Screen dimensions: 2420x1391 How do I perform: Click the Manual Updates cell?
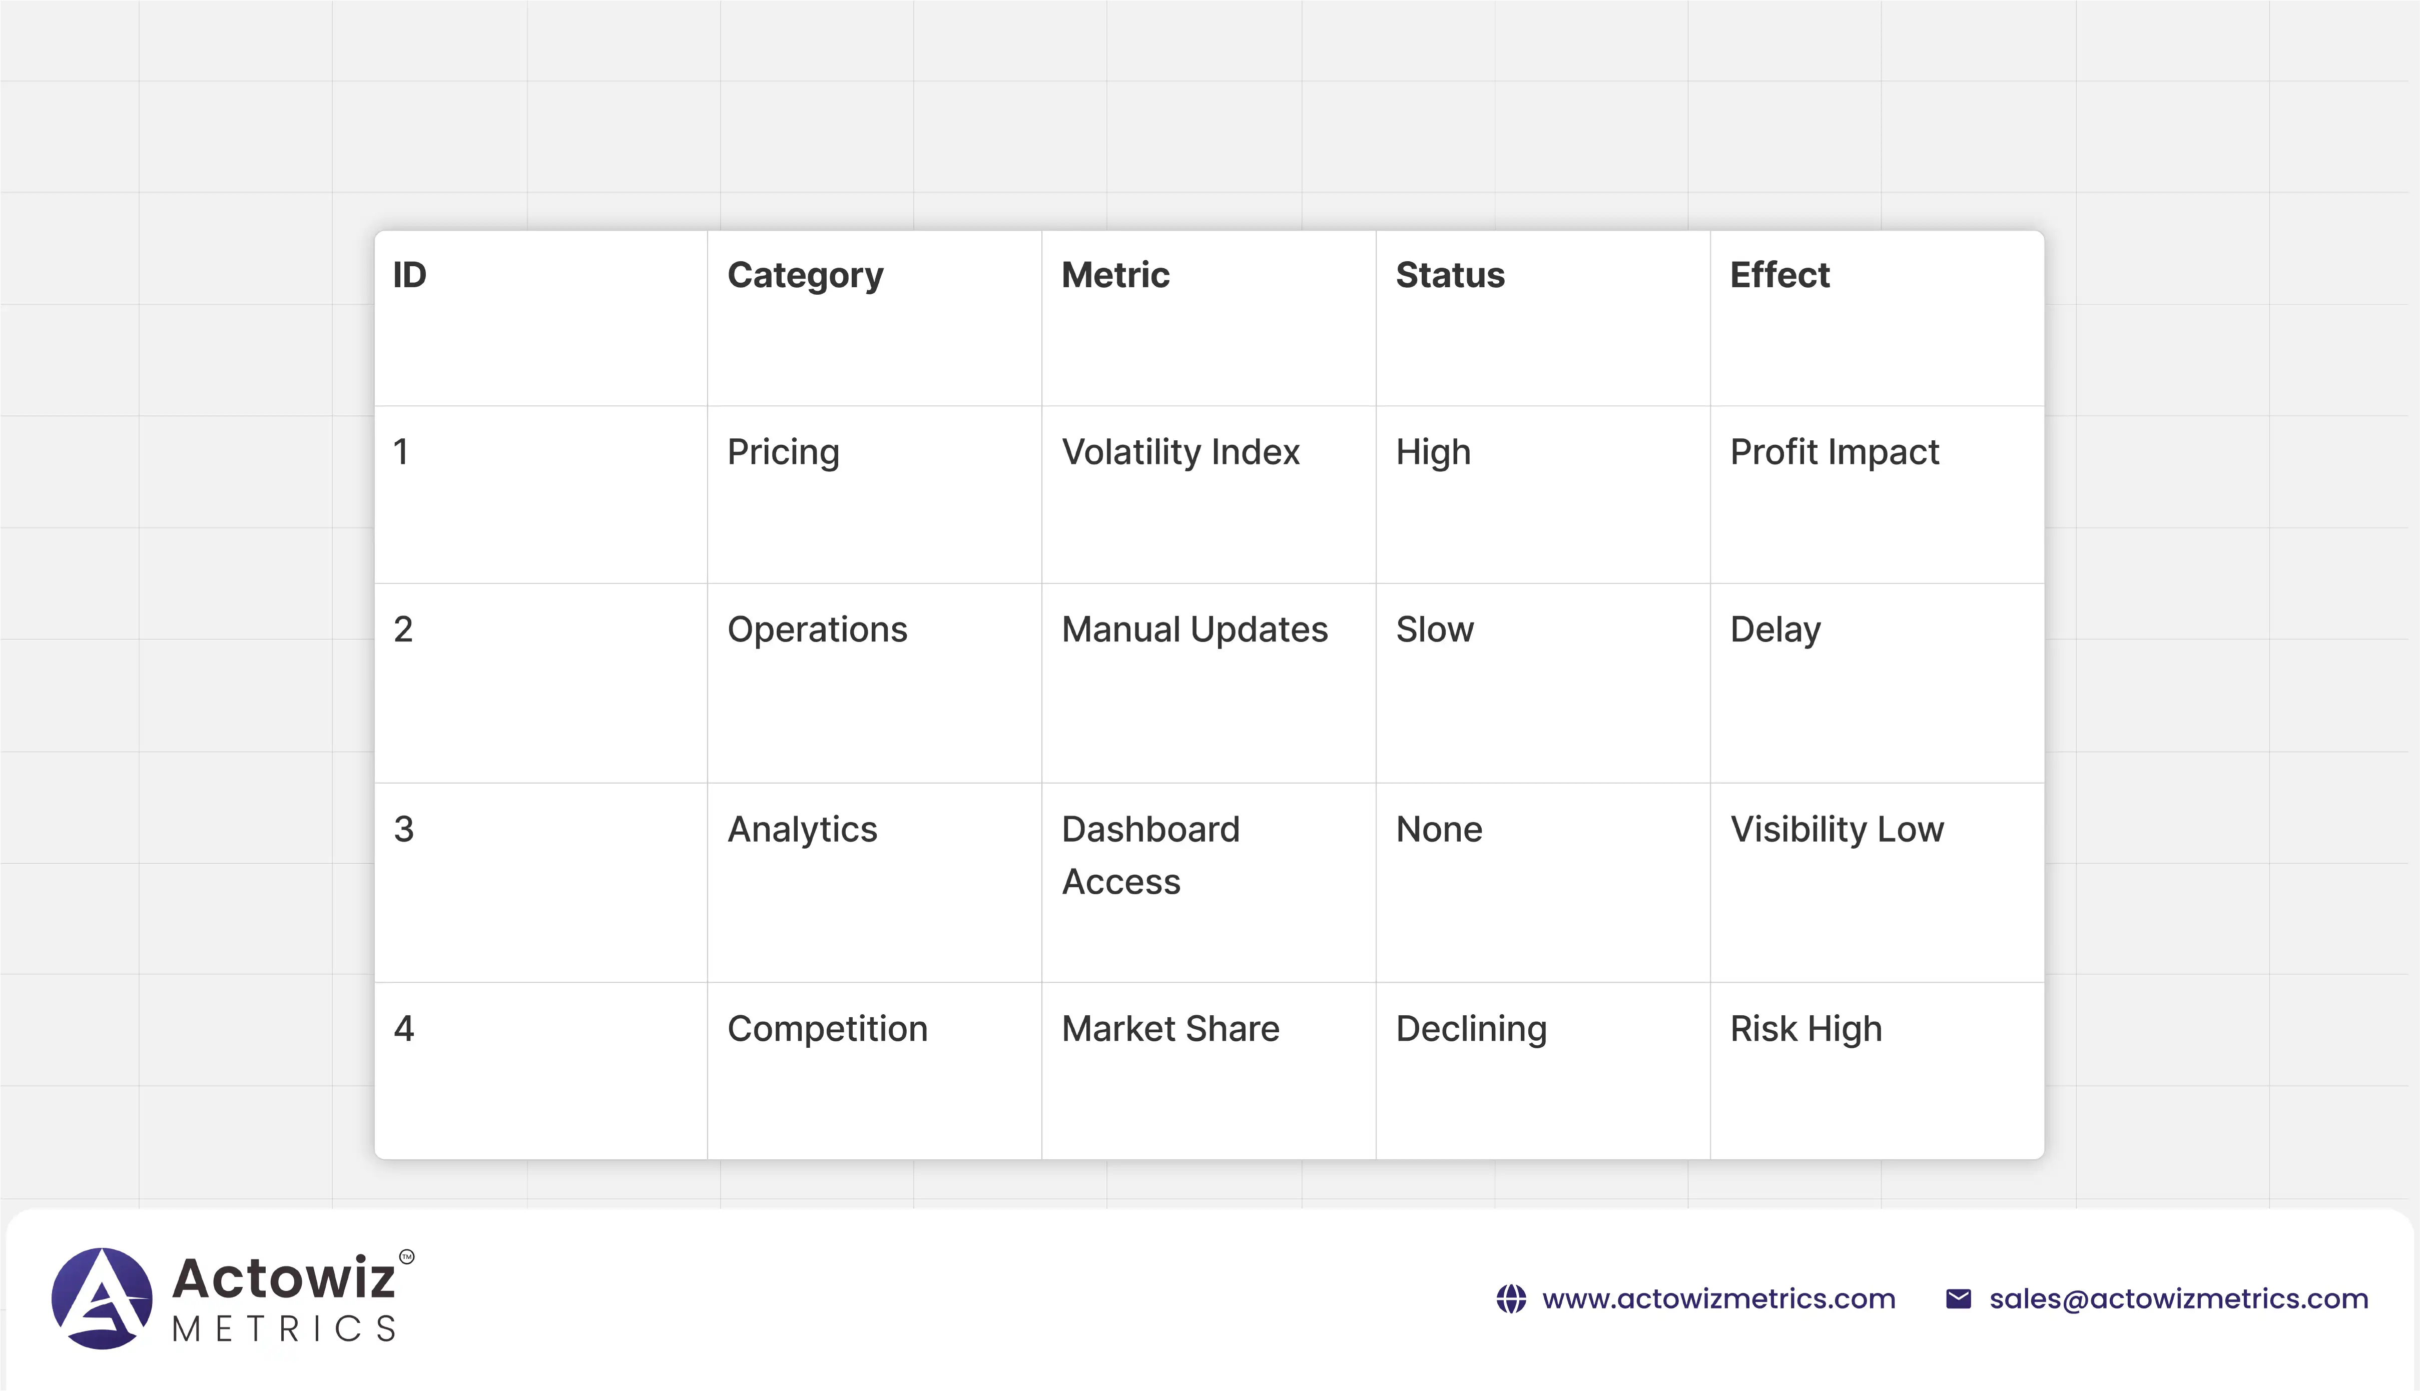click(1194, 629)
